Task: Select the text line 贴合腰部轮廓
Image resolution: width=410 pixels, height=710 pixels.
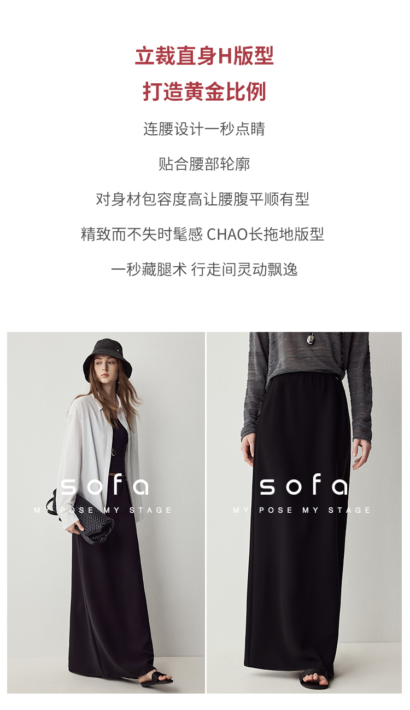Action: (x=204, y=164)
